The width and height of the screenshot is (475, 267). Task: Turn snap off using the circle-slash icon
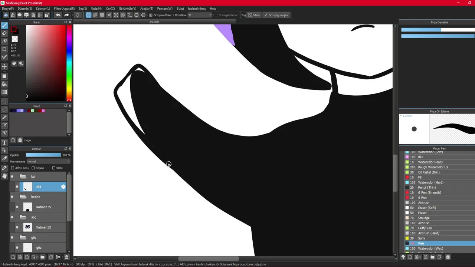click(x=88, y=15)
